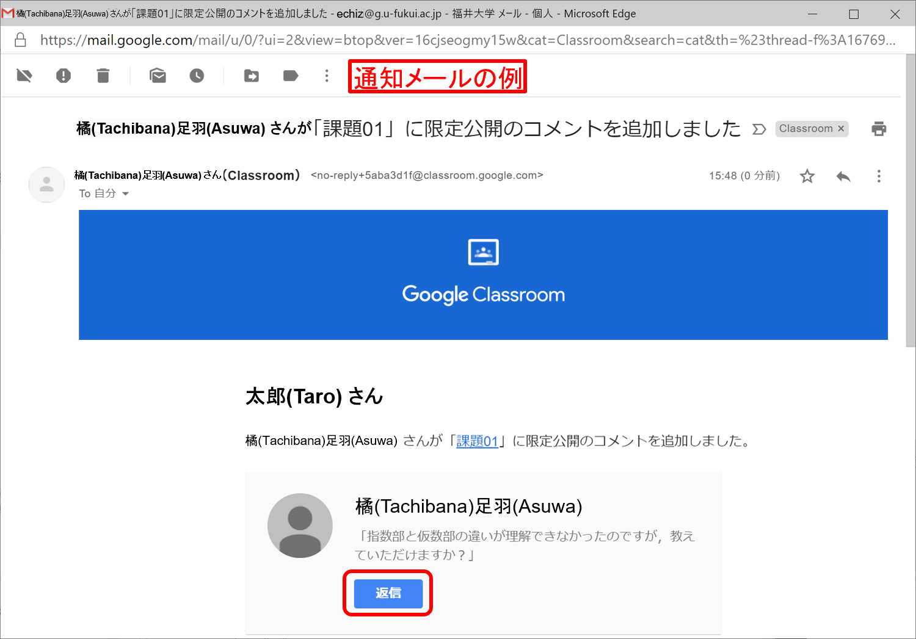Archive the email via the archive icon
The width and height of the screenshot is (916, 639).
(24, 76)
